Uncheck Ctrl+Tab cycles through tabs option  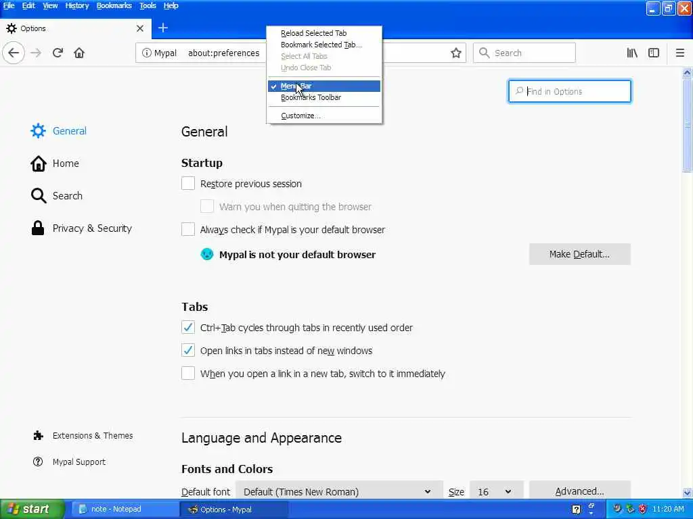coord(188,327)
